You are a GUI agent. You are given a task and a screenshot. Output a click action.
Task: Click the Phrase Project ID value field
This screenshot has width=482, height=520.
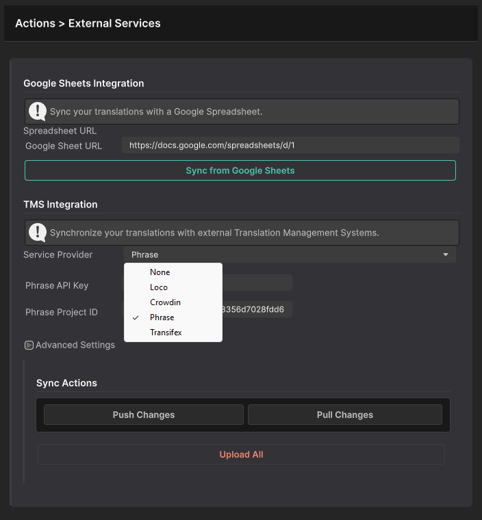[257, 310]
